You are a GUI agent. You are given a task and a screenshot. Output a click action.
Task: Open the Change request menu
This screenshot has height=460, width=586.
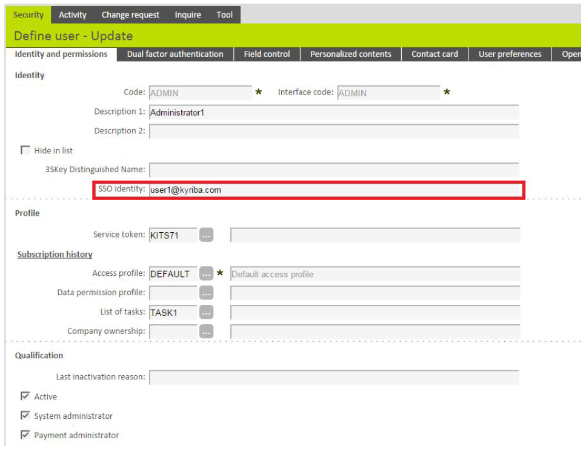130,15
